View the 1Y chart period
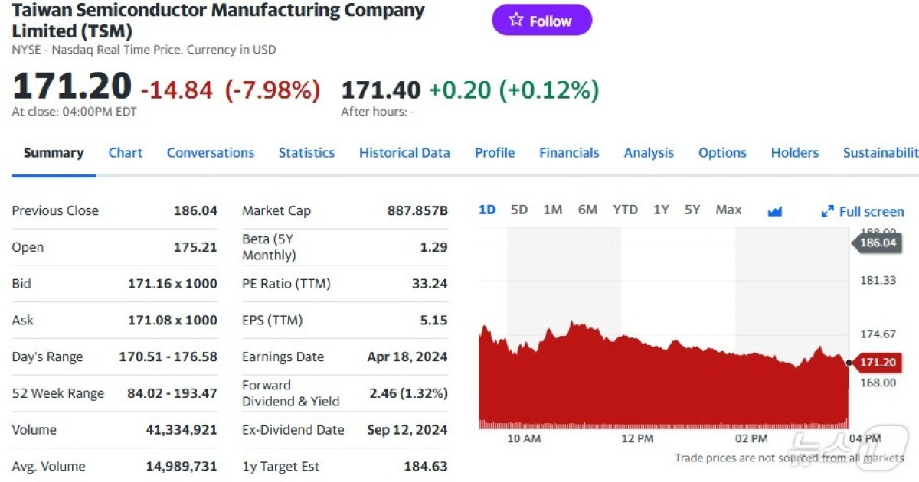The height and width of the screenshot is (482, 919). click(x=661, y=209)
